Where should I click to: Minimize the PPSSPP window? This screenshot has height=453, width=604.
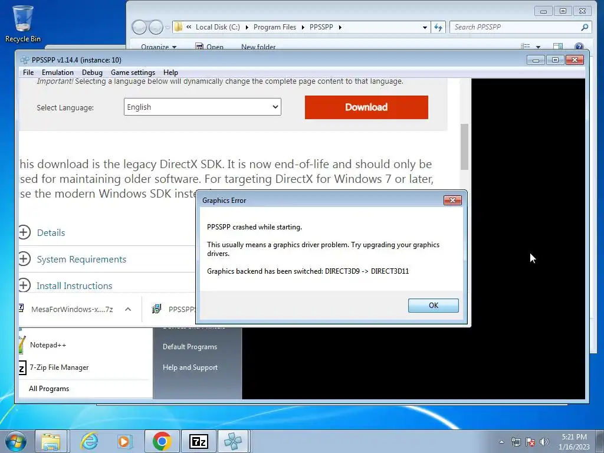click(x=536, y=60)
